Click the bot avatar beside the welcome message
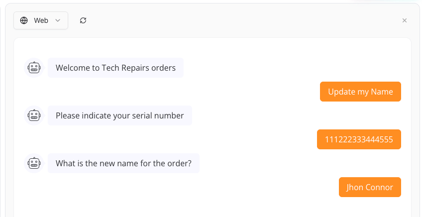The height and width of the screenshot is (217, 422). [x=34, y=68]
